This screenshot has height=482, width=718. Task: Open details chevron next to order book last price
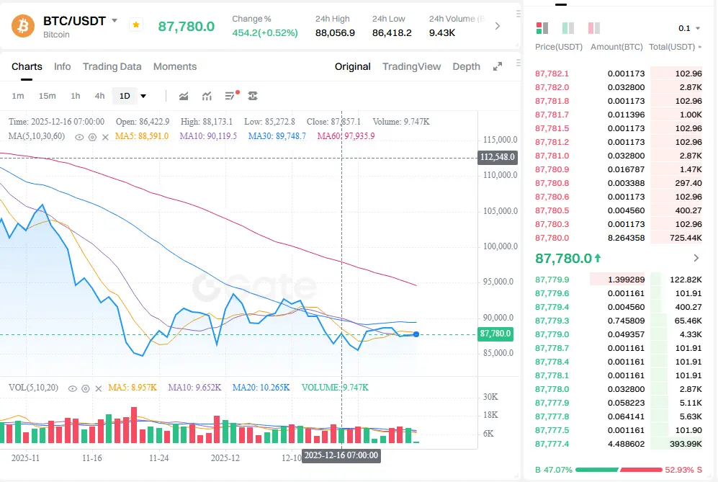(696, 259)
